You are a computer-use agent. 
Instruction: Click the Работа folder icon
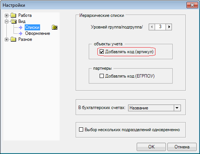[x=13, y=15]
